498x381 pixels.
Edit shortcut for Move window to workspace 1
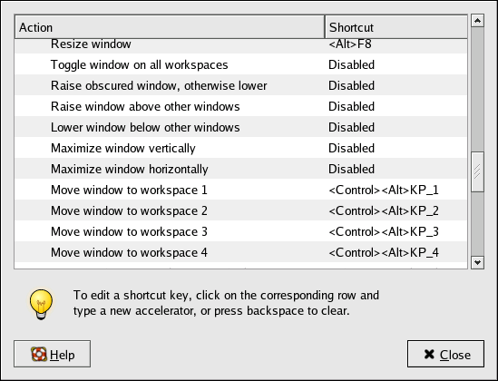(x=396, y=190)
